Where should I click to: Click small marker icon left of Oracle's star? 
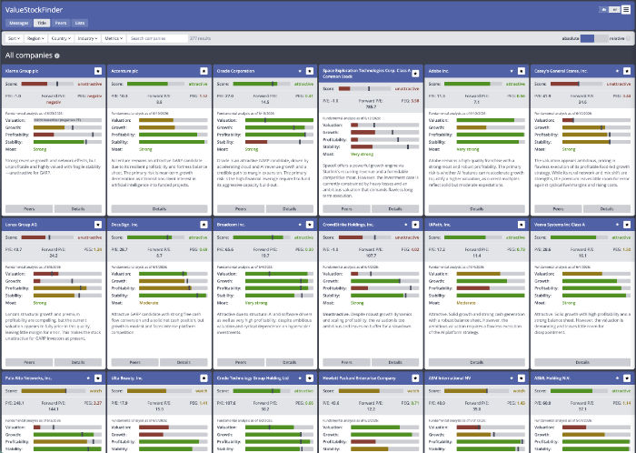pos(300,71)
